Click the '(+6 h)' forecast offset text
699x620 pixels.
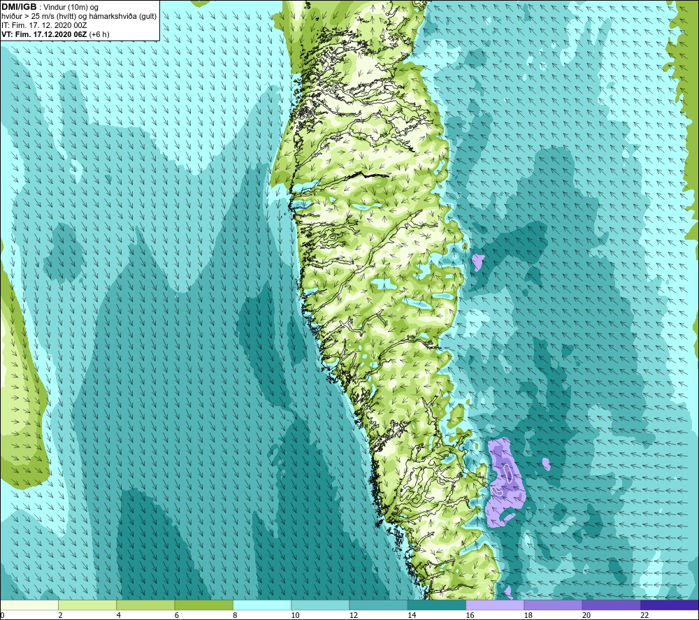tap(99, 34)
